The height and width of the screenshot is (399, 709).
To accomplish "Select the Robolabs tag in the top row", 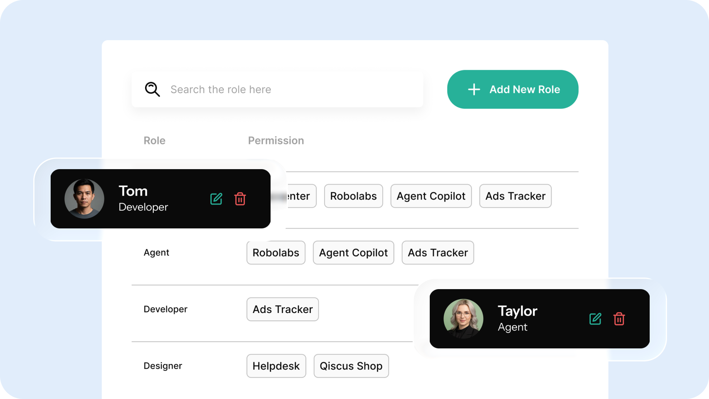I will pos(353,196).
